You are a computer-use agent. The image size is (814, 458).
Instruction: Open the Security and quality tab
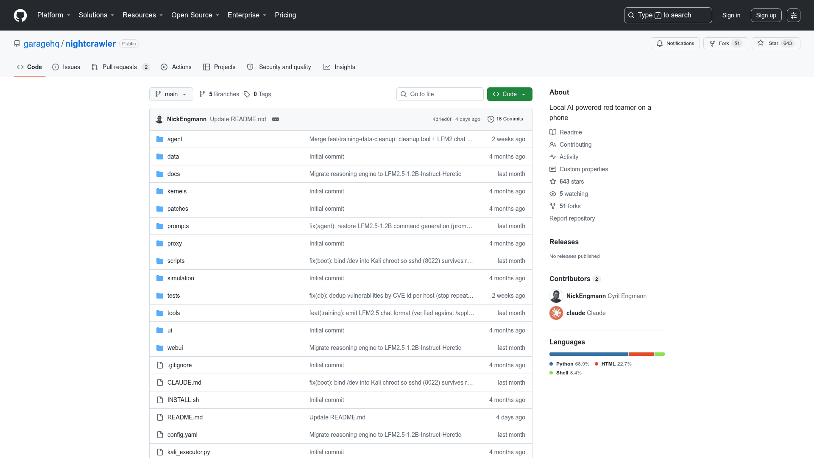(x=279, y=67)
